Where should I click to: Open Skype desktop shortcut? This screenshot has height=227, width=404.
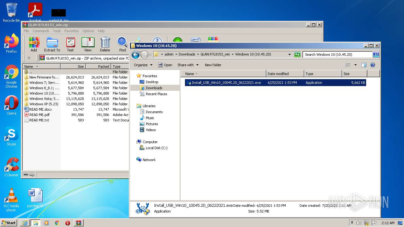coord(11,136)
